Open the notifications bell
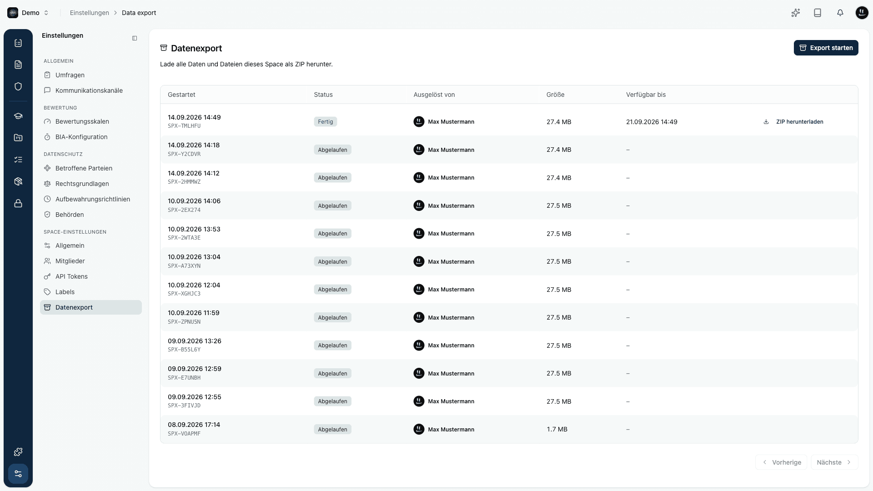 pos(840,13)
